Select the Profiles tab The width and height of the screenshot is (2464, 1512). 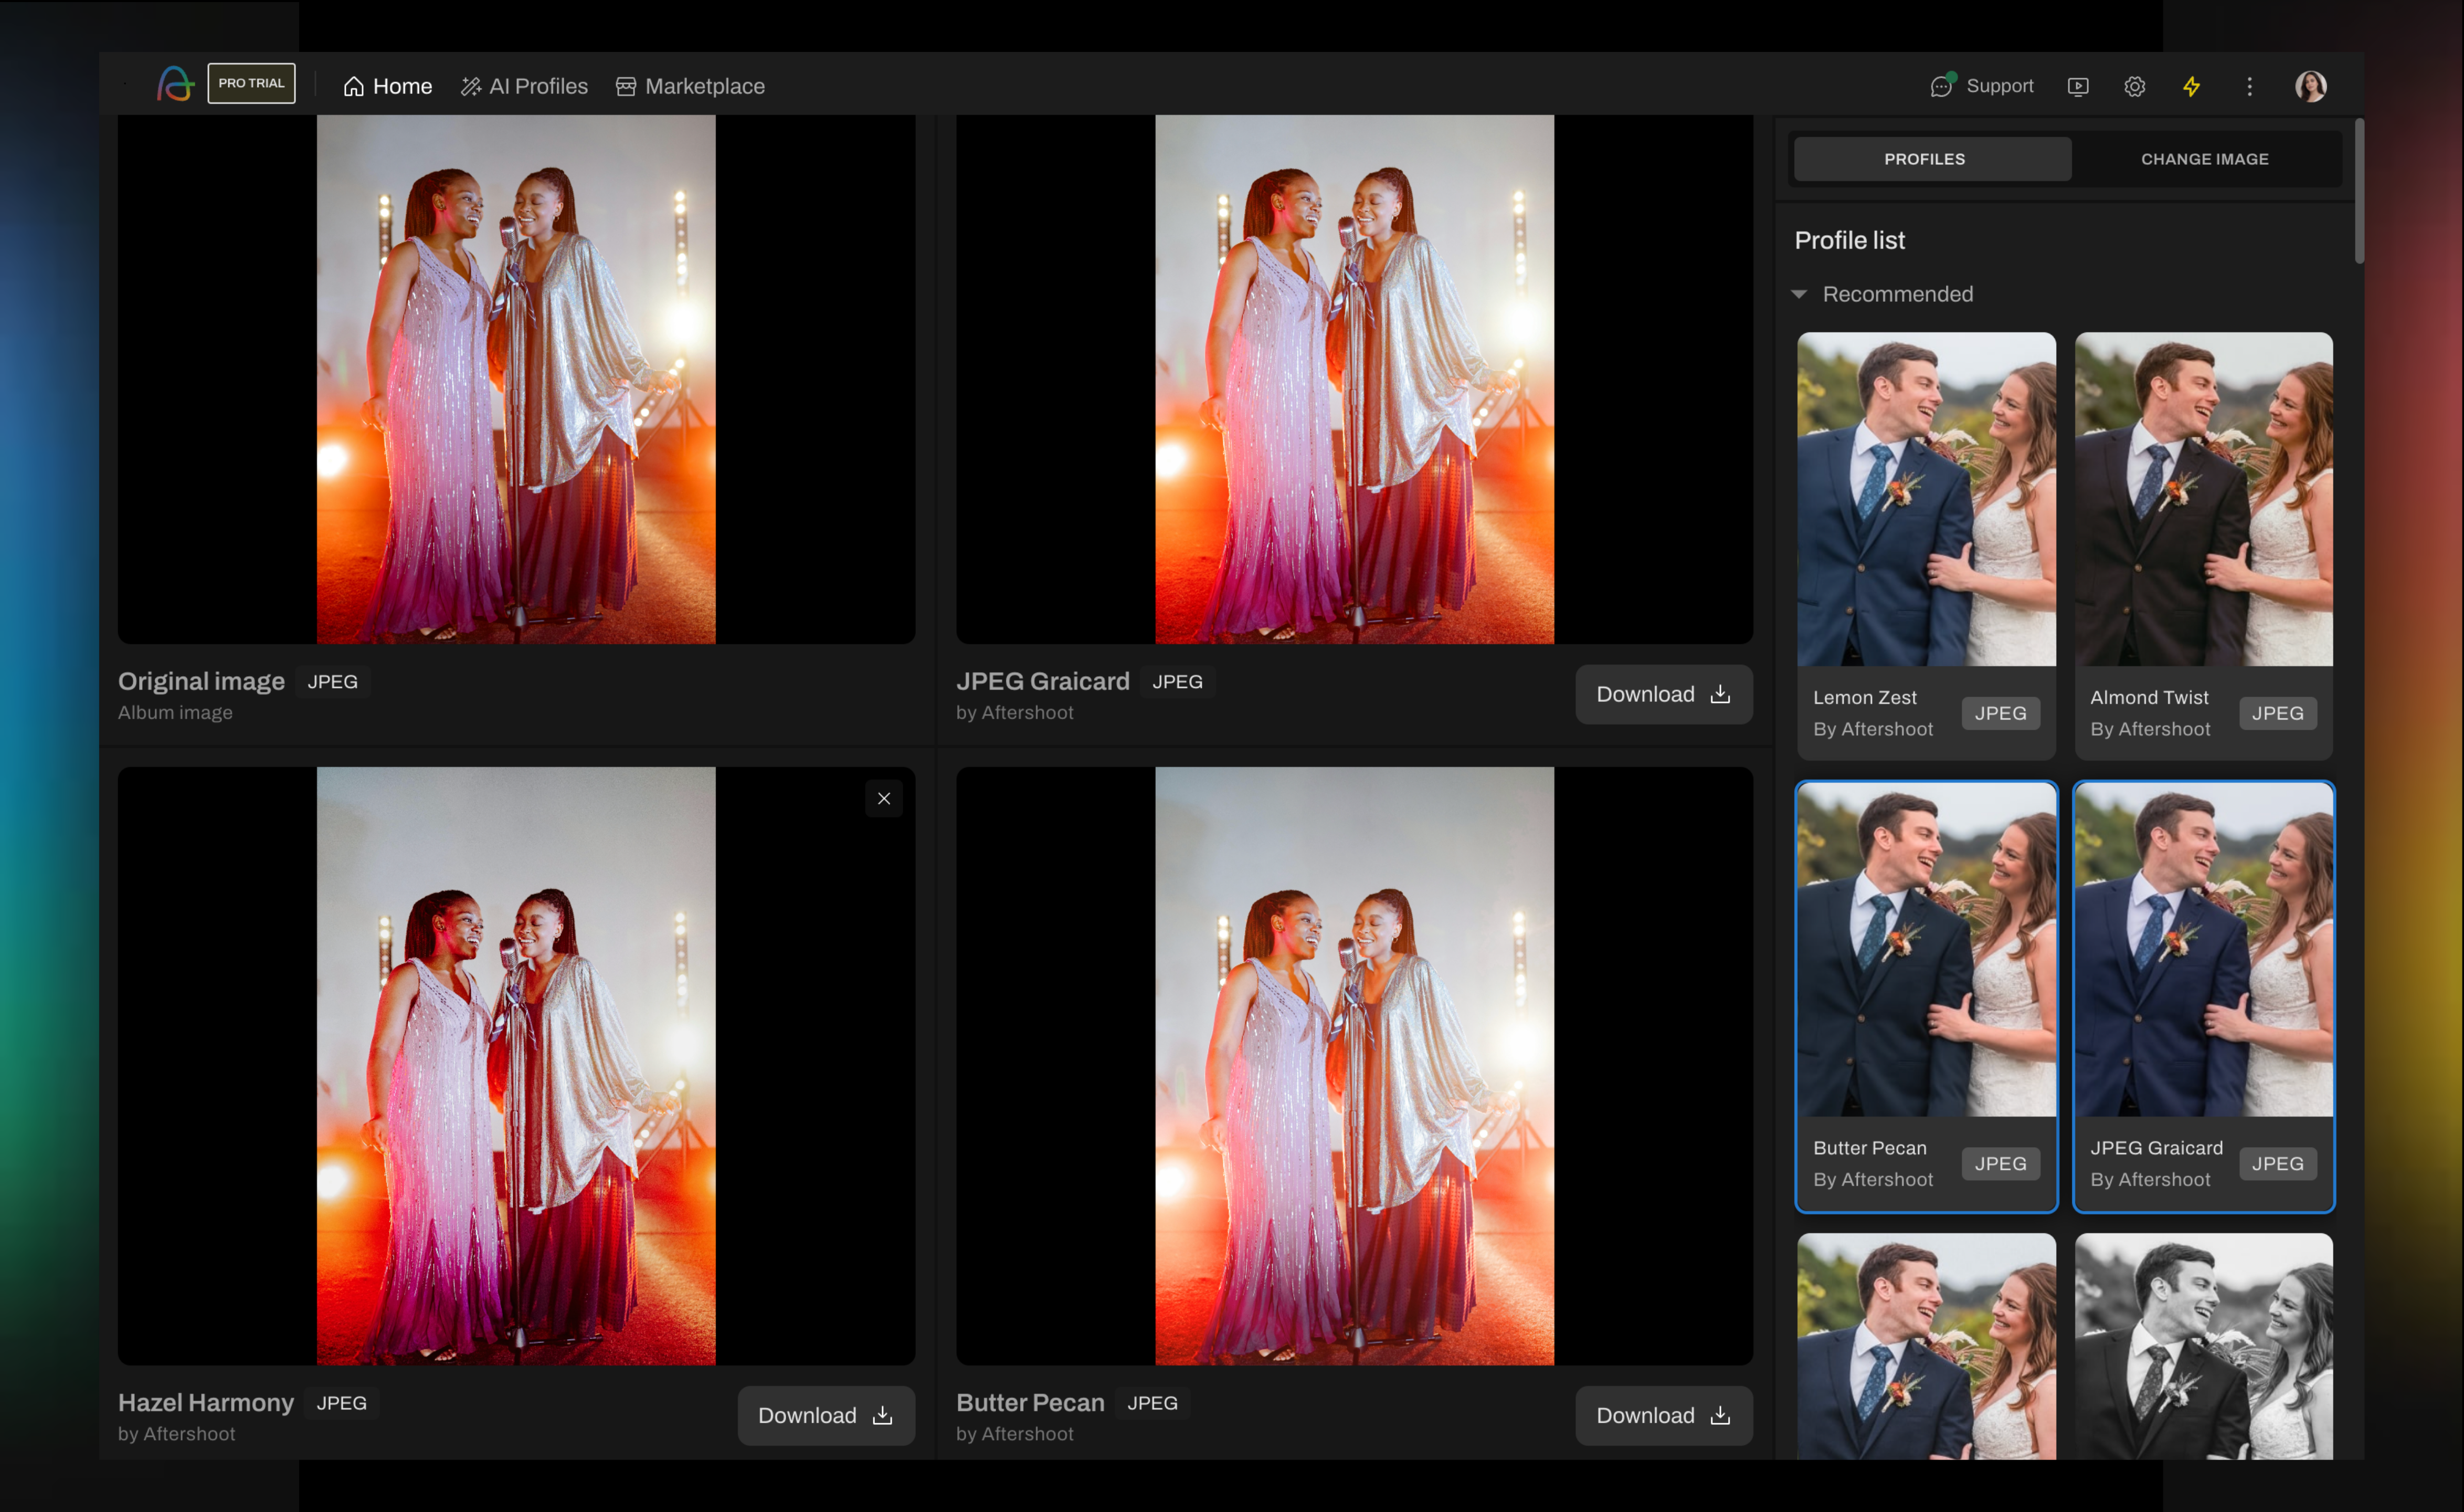tap(1924, 159)
